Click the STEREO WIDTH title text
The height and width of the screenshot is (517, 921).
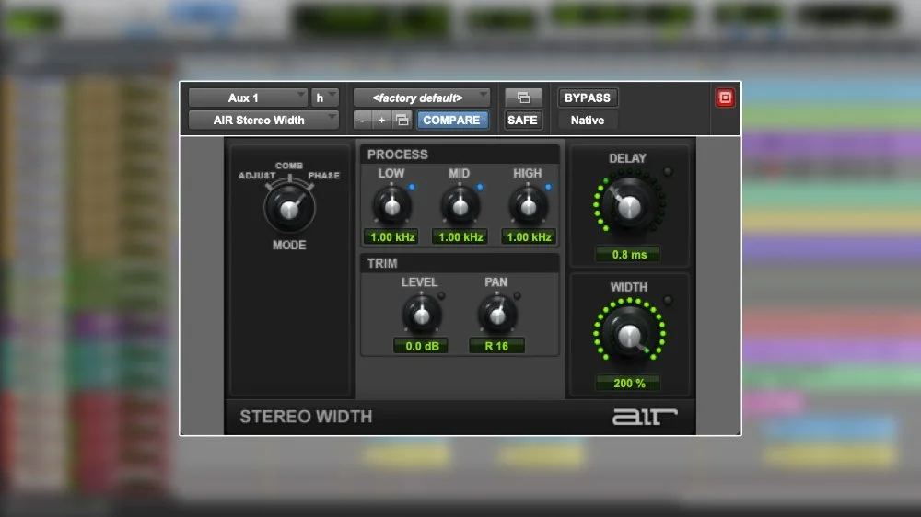tap(306, 417)
